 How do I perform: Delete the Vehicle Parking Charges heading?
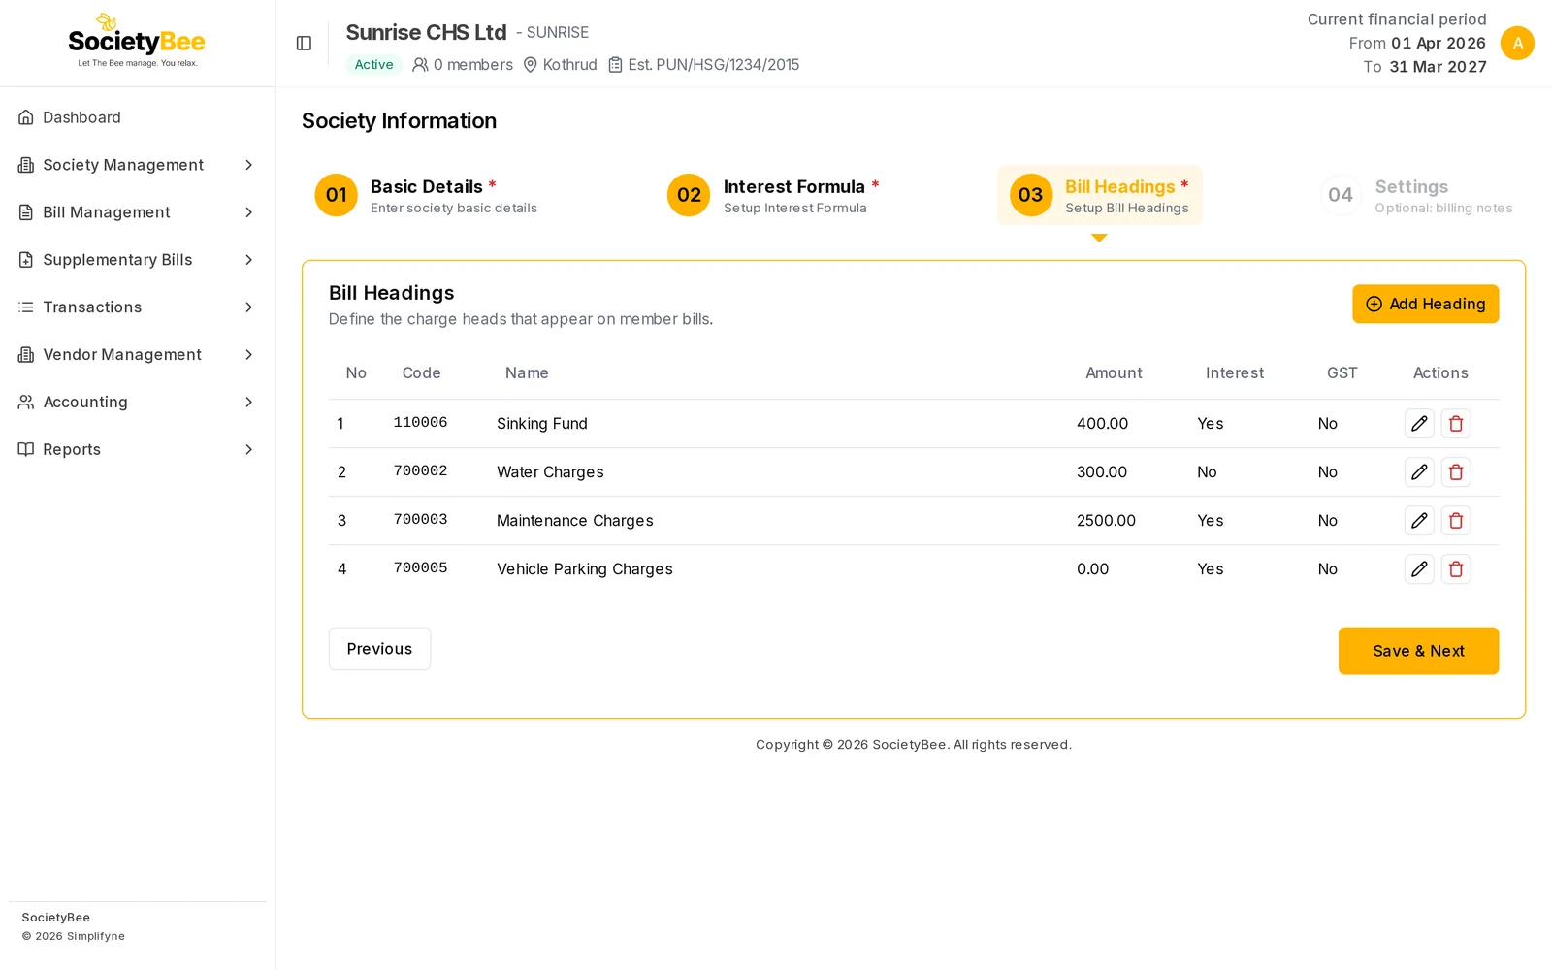[1456, 569]
